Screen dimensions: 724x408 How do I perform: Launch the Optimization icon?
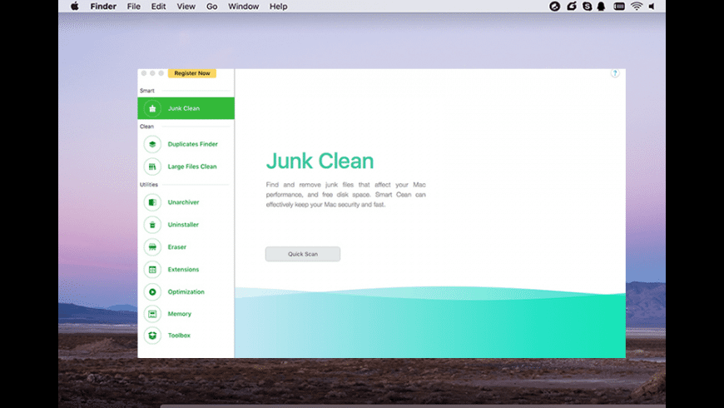(152, 291)
